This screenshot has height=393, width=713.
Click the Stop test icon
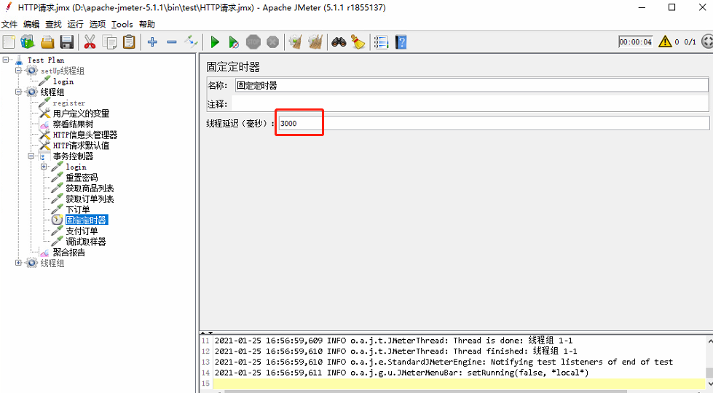point(253,42)
